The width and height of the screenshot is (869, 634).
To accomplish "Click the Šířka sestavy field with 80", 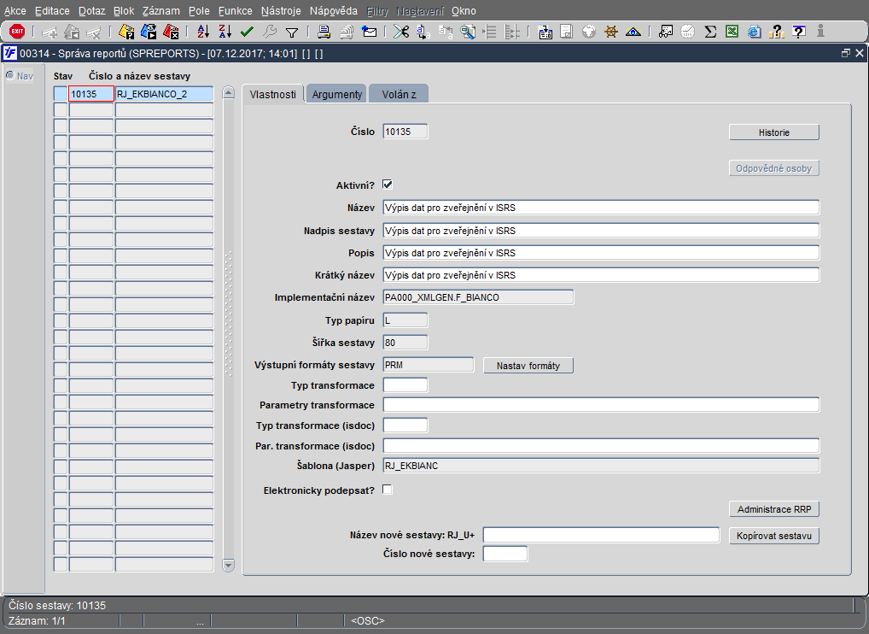I will tap(405, 343).
